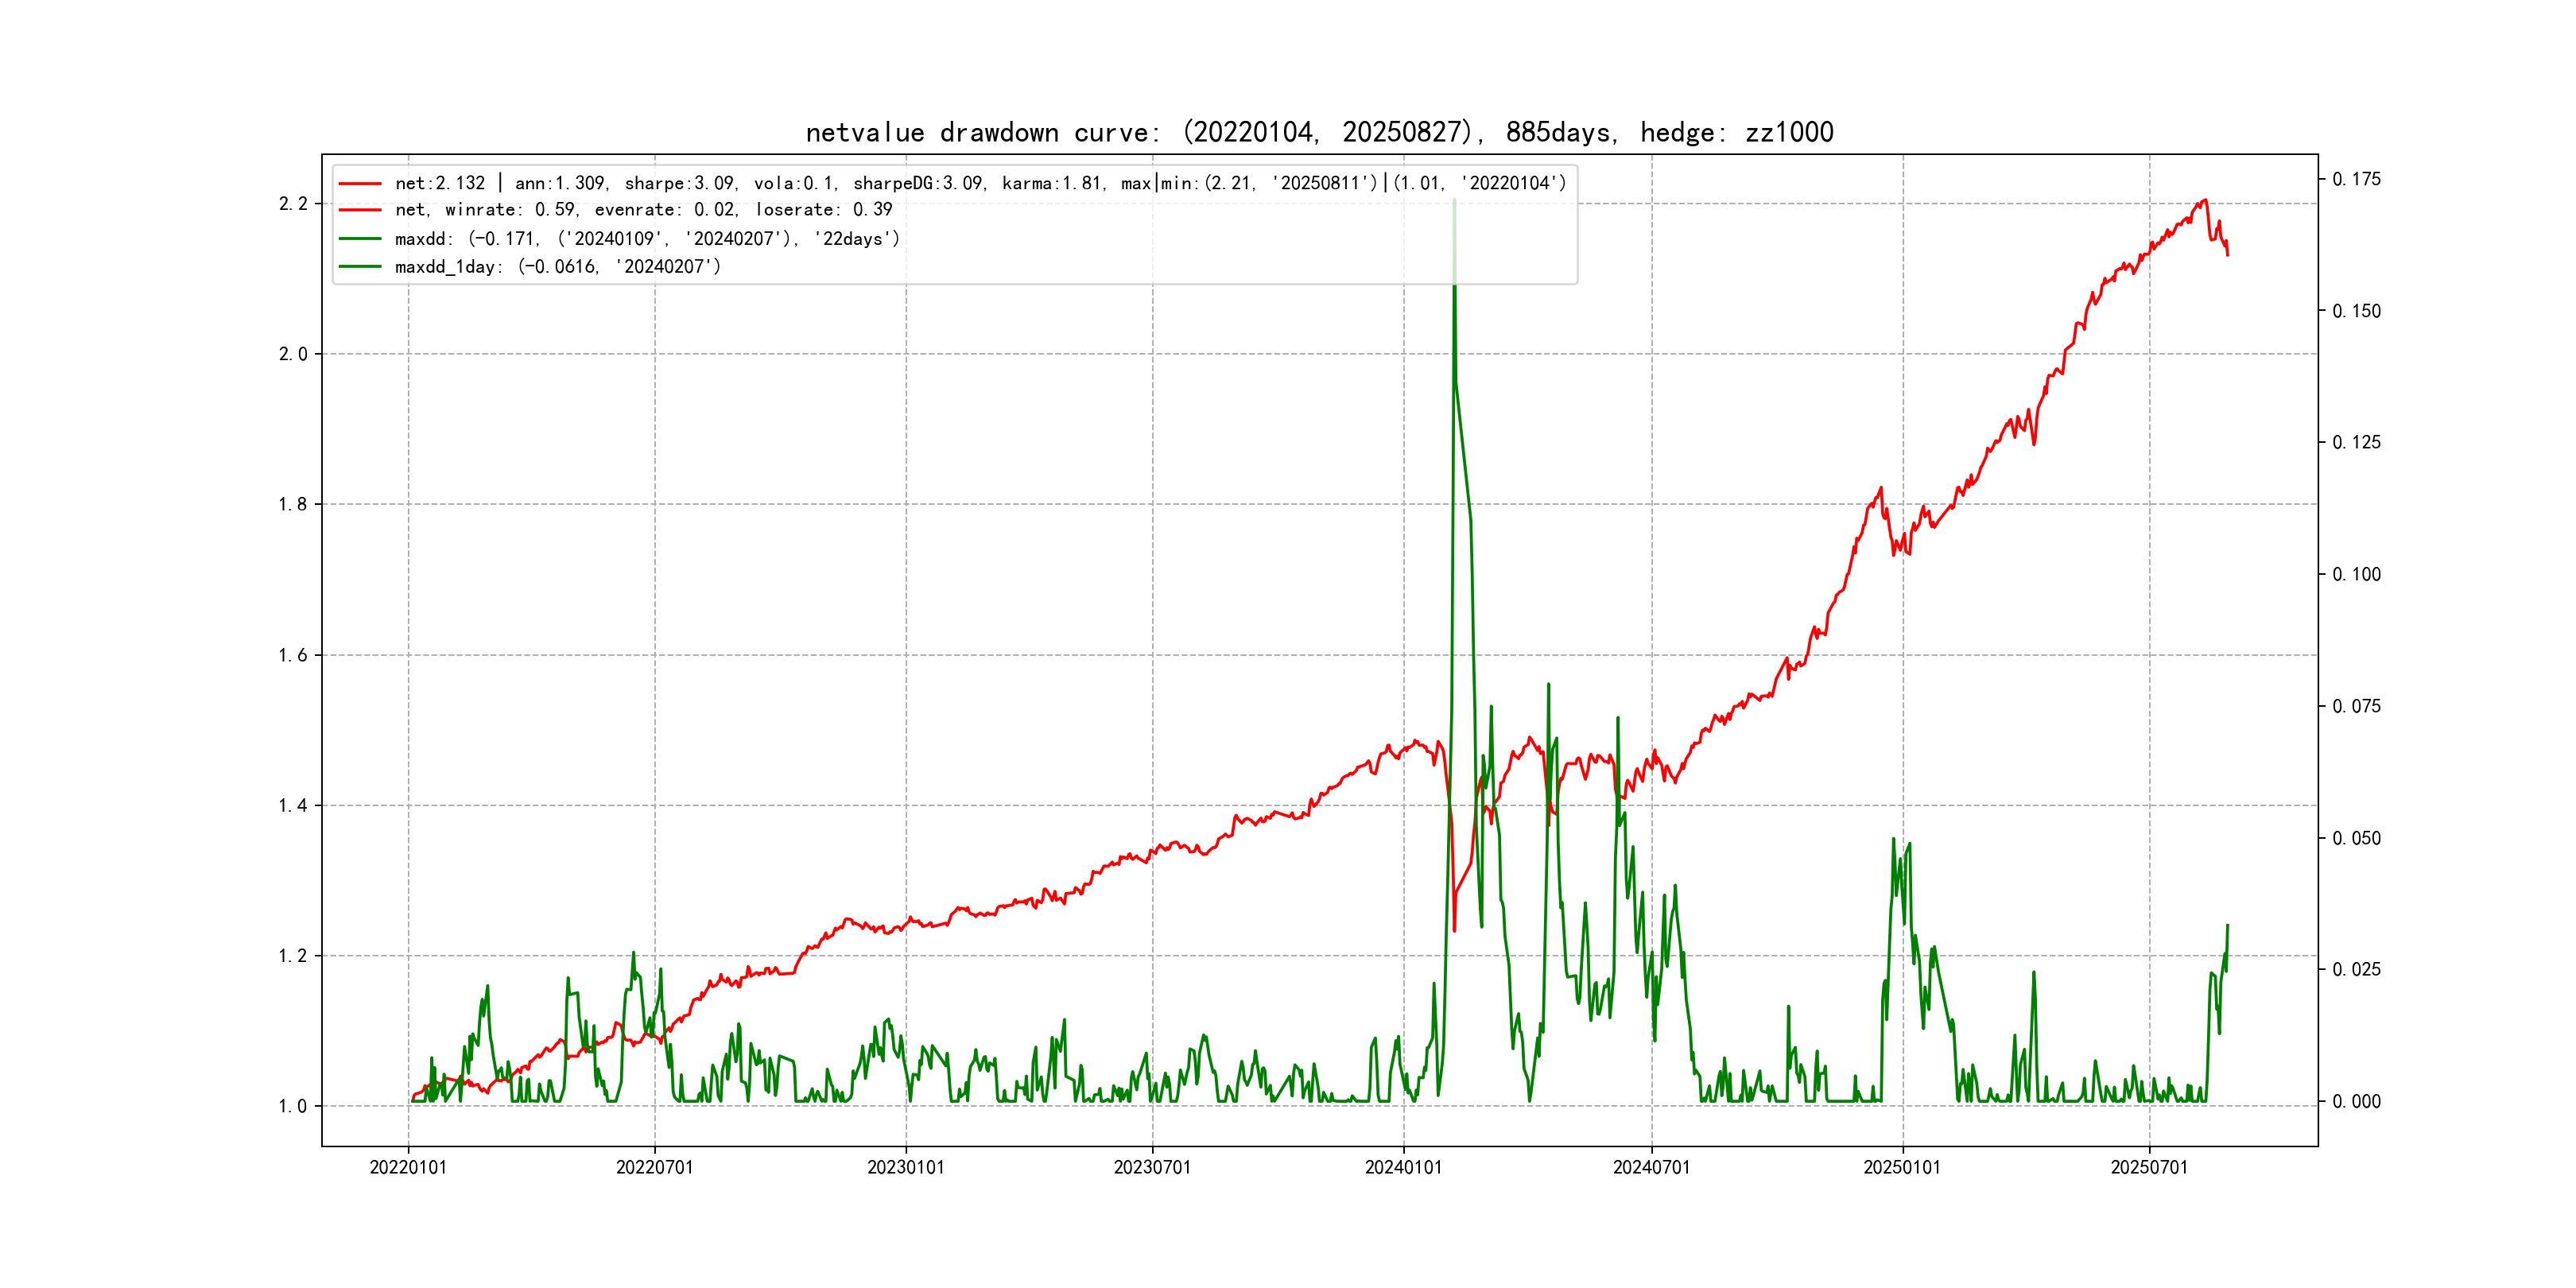Click the green maxdd_1day legend line swatch
2576x1288 pixels.
click(360, 267)
